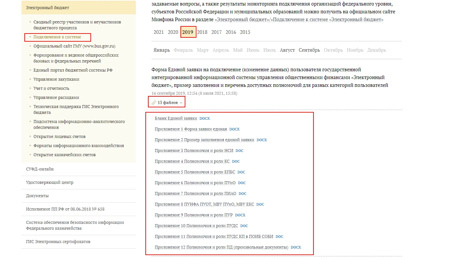Click the date text 16 сентября 2019, 12:54
The height and width of the screenshot is (259, 453).
[174, 93]
